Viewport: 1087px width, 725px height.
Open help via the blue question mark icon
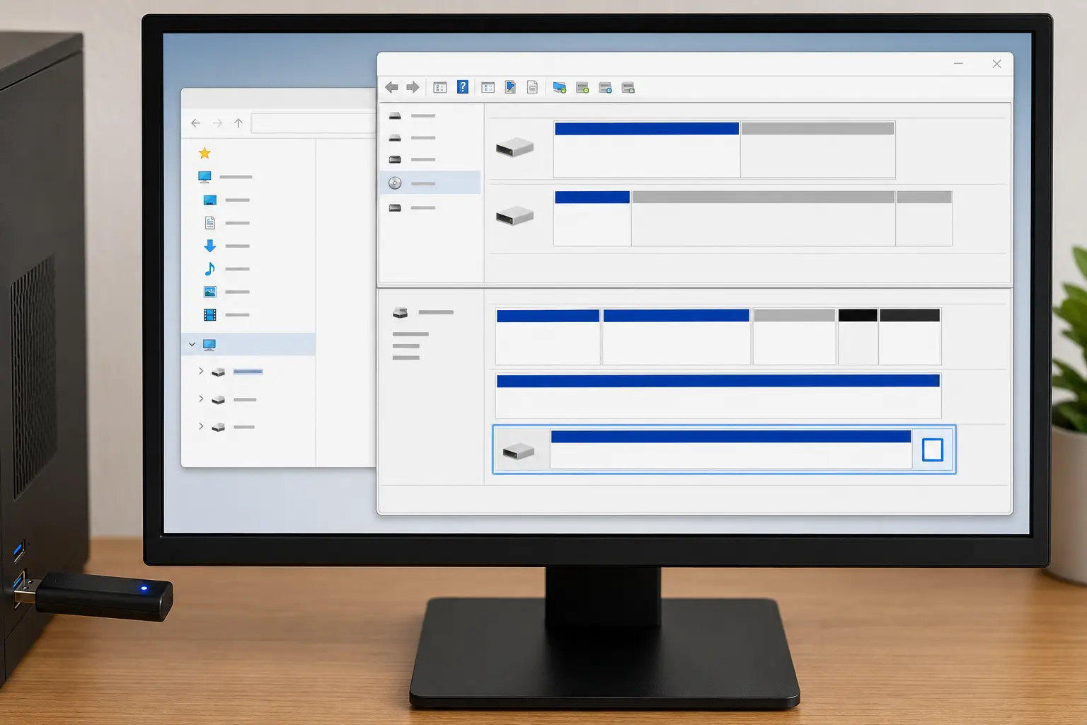(x=463, y=87)
